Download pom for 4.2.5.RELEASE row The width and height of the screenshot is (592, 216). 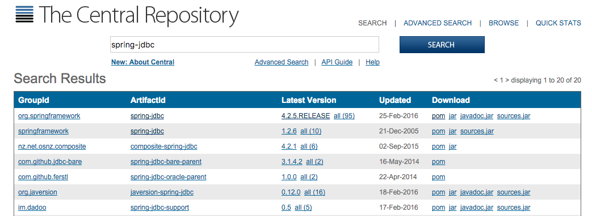point(438,116)
